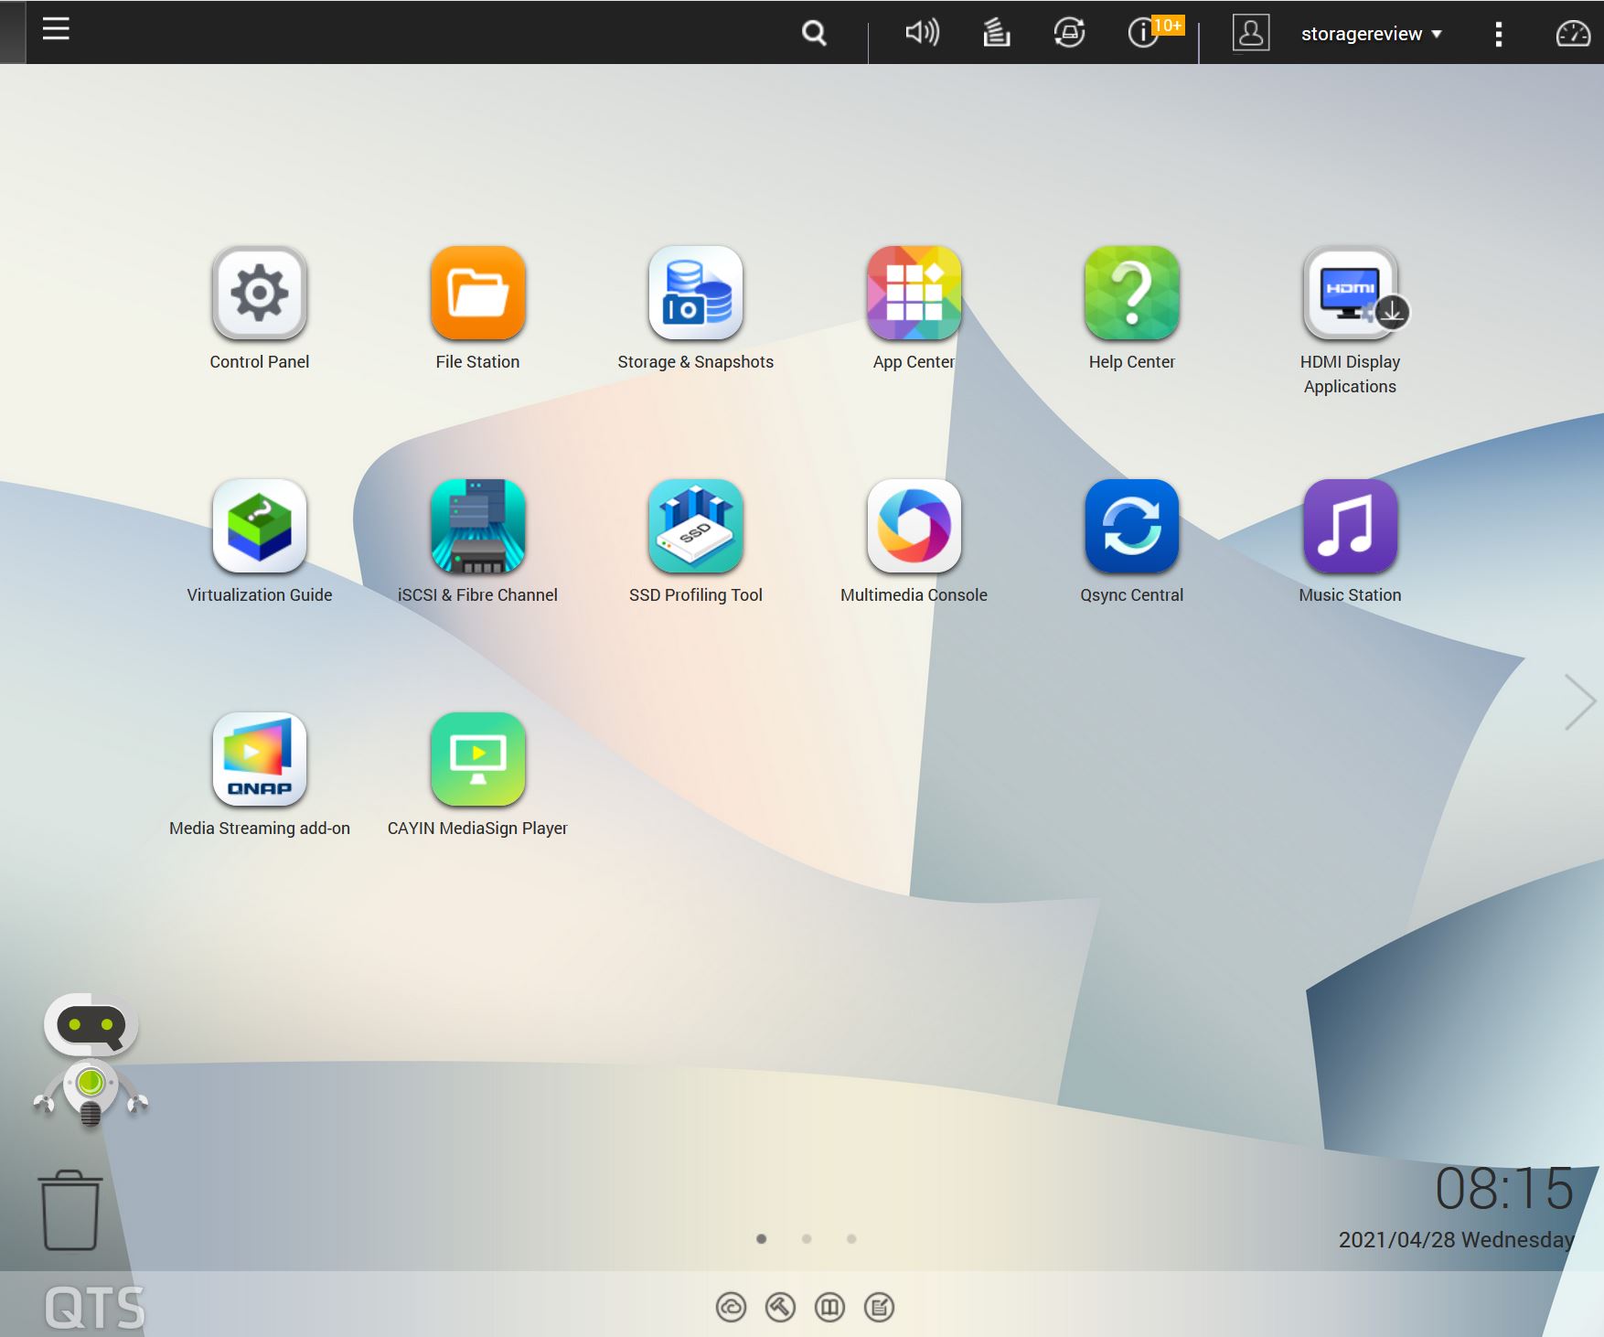
Task: Open external devices icon
Action: coord(1069,33)
